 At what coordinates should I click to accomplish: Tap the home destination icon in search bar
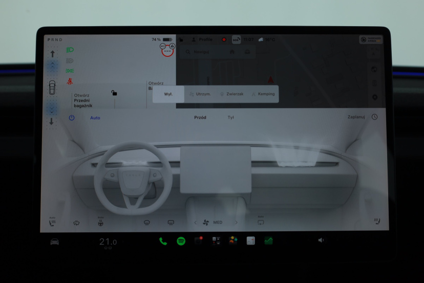click(232, 52)
